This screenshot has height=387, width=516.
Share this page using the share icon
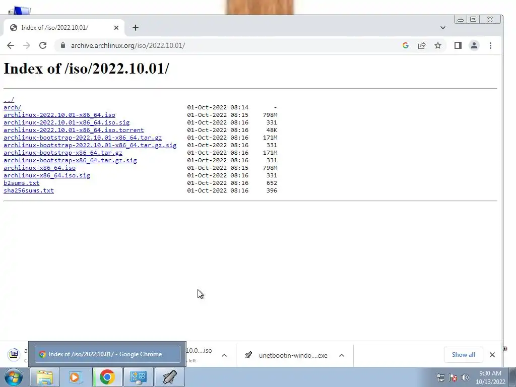(422, 45)
